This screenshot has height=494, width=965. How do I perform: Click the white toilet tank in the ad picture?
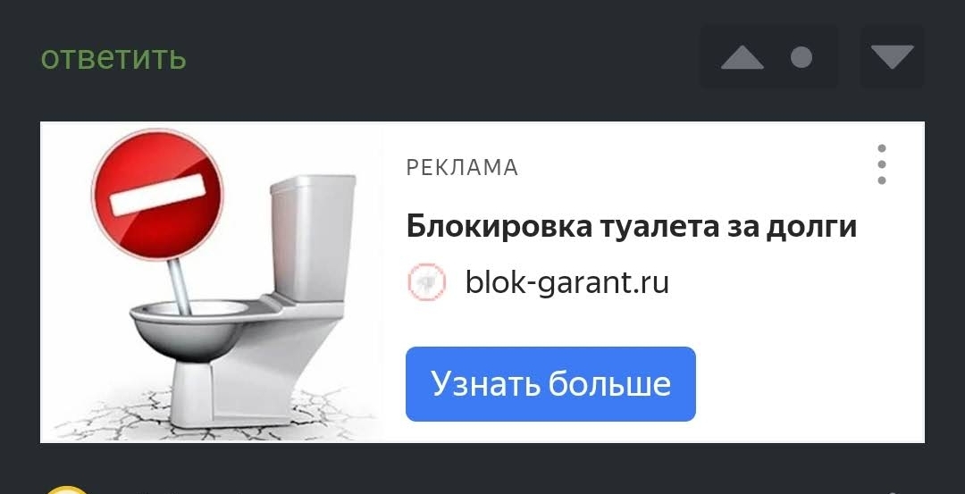(314, 237)
